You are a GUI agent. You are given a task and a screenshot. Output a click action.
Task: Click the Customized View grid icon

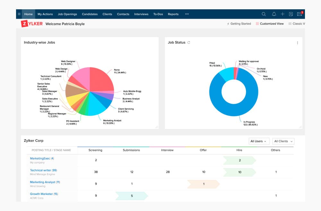(x=257, y=24)
